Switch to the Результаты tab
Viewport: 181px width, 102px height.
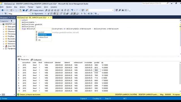tap(23, 59)
